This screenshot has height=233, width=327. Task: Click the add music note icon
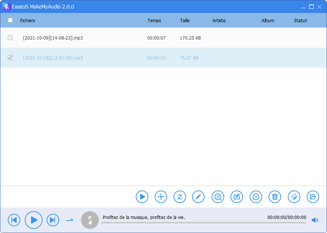(218, 197)
